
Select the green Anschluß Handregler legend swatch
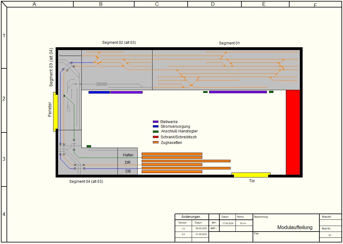point(156,131)
